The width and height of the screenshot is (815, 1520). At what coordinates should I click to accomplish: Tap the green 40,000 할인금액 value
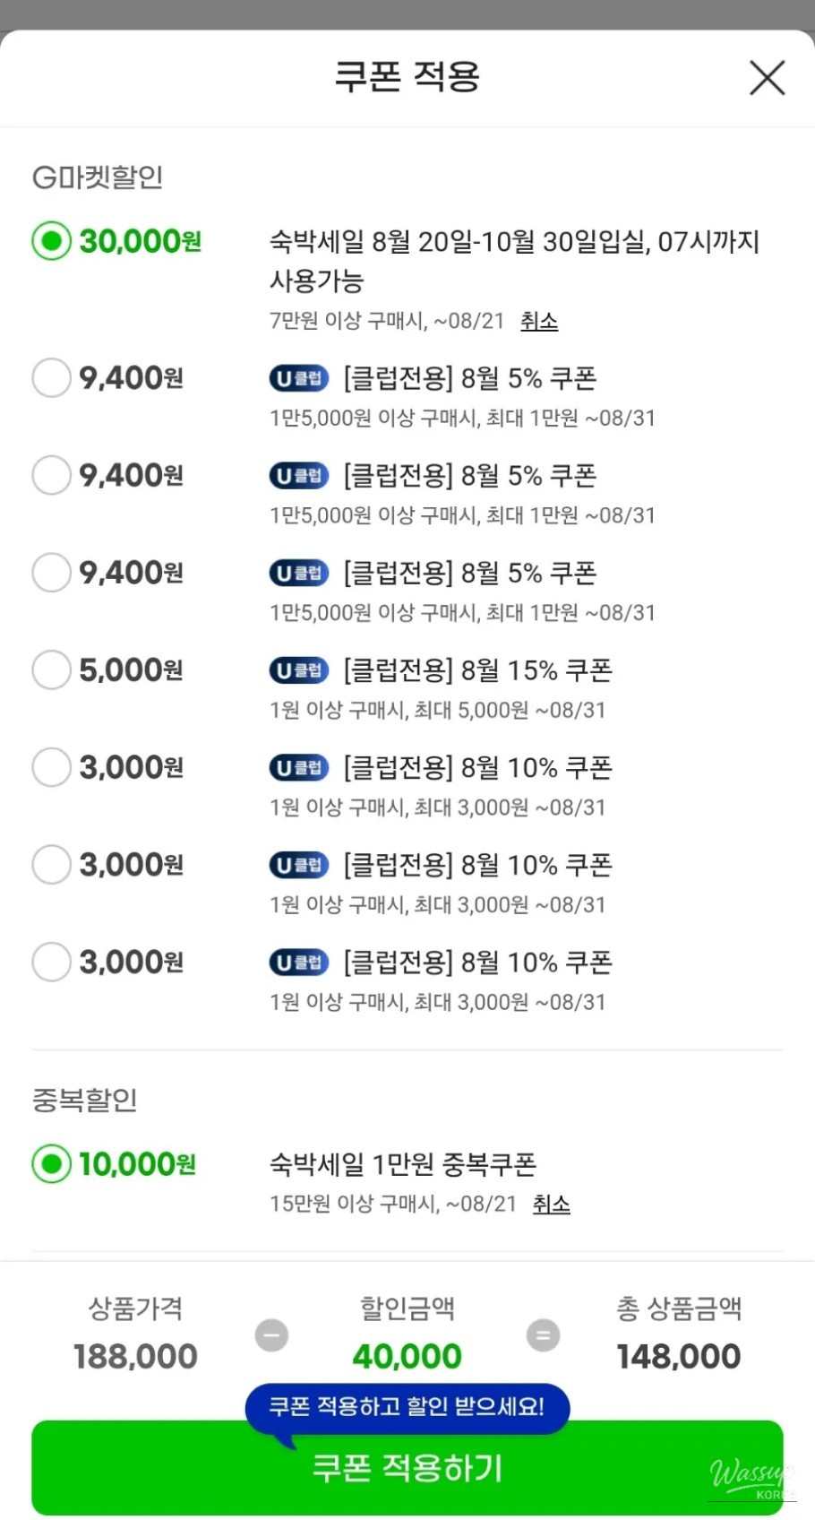click(407, 1357)
